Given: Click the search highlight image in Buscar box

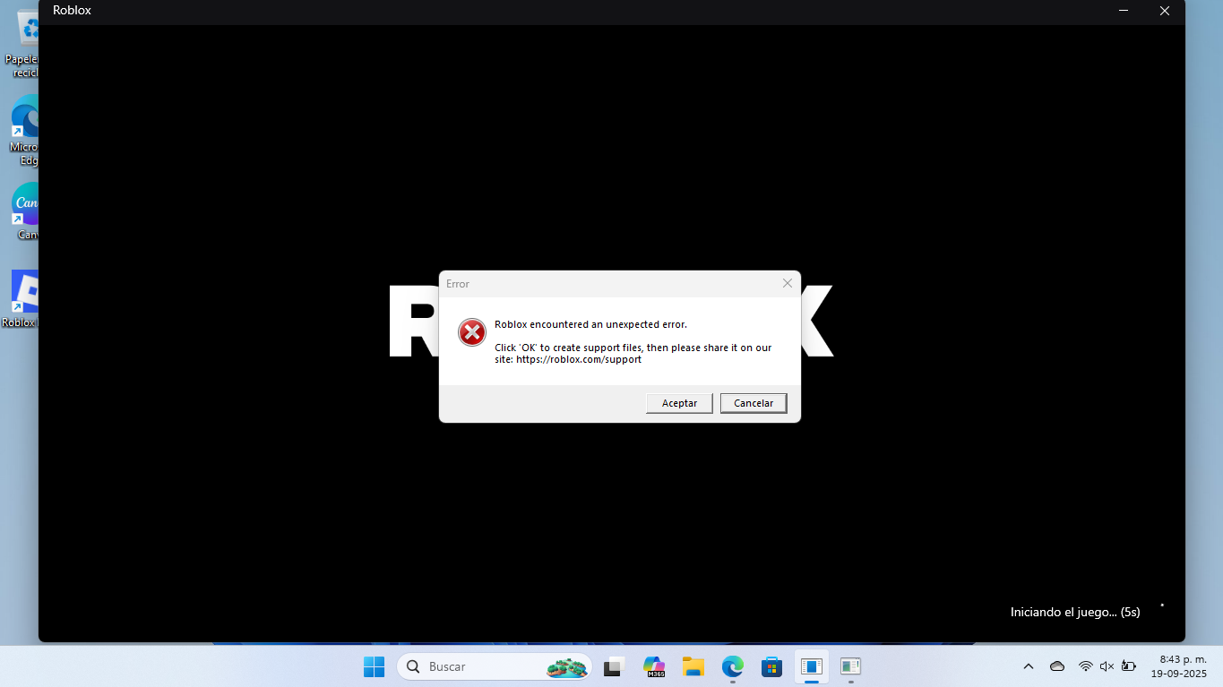Looking at the screenshot, I should point(568,666).
